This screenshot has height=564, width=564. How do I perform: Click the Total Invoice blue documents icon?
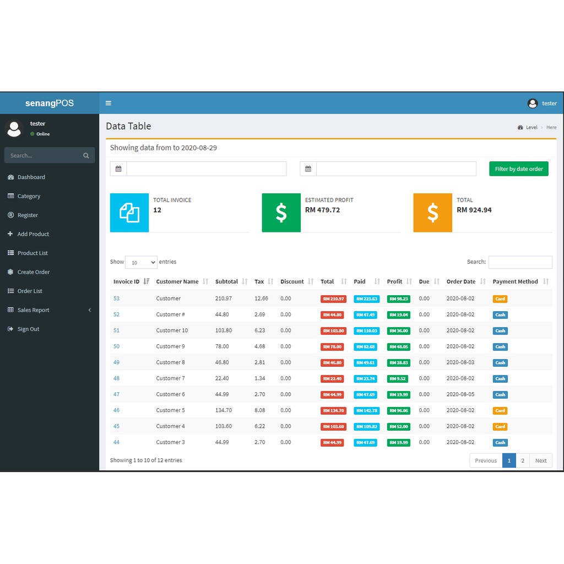click(129, 213)
